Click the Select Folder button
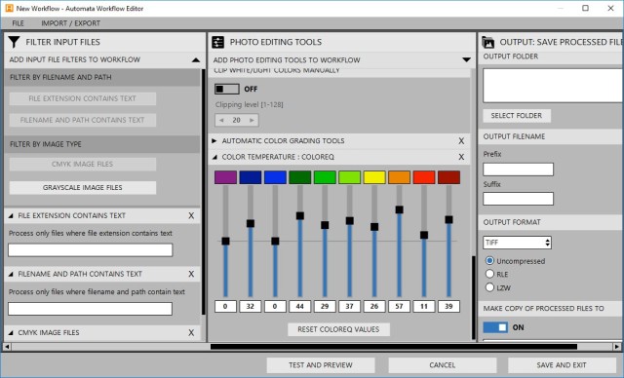Screen dimensions: 624x378 [x=517, y=116]
